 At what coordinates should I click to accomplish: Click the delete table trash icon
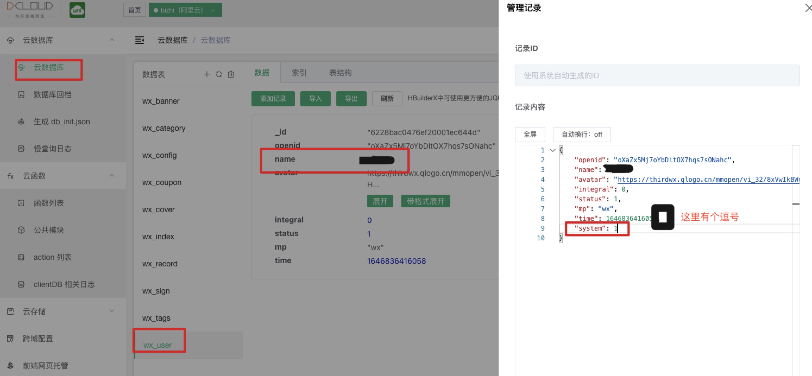(x=231, y=74)
